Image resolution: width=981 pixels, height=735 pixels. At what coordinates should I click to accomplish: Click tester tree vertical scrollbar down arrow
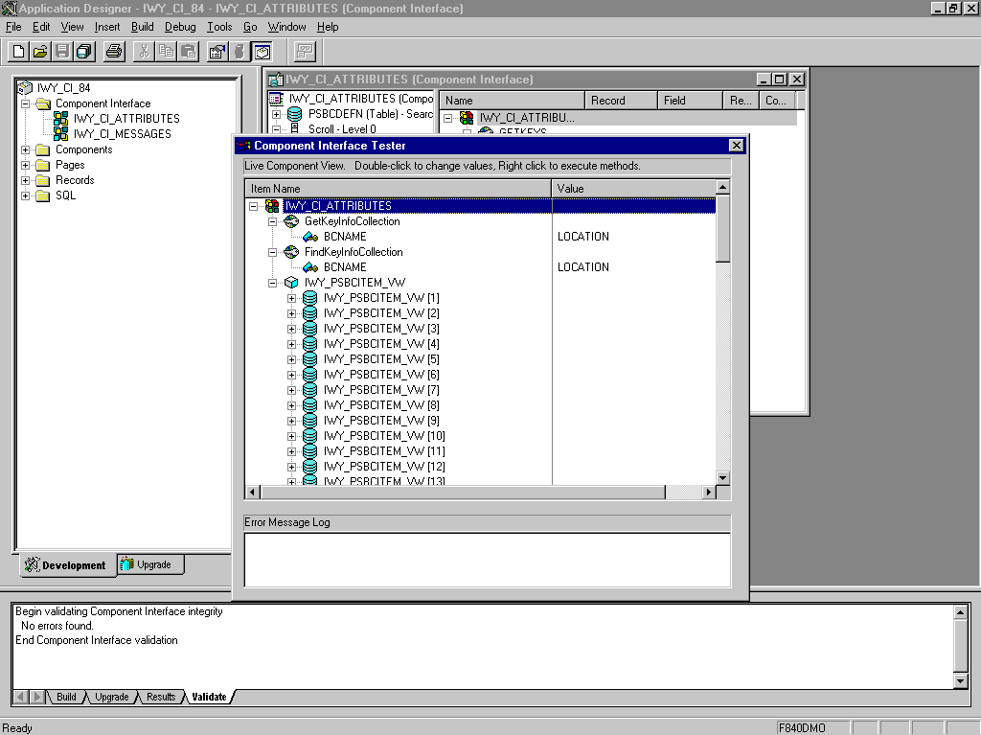722,477
